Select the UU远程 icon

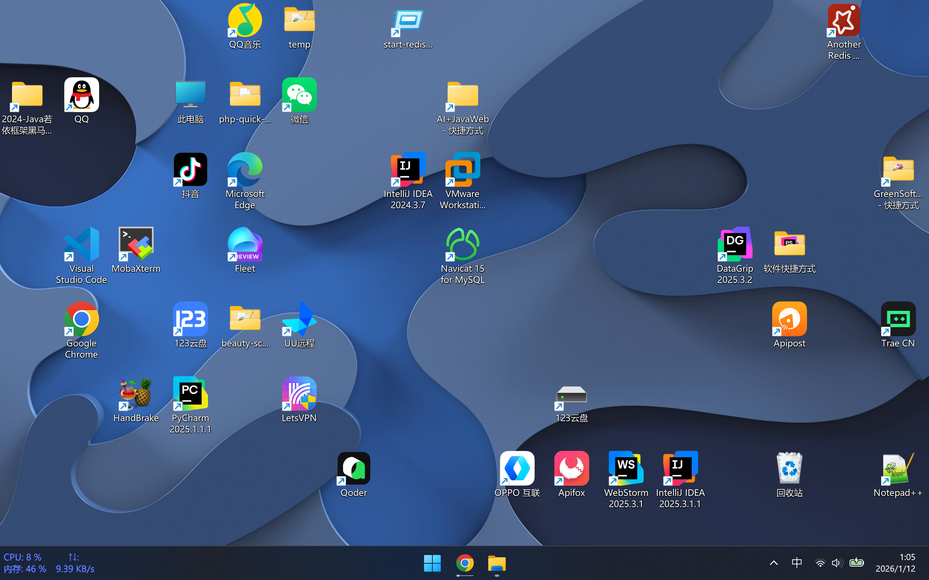(x=300, y=319)
